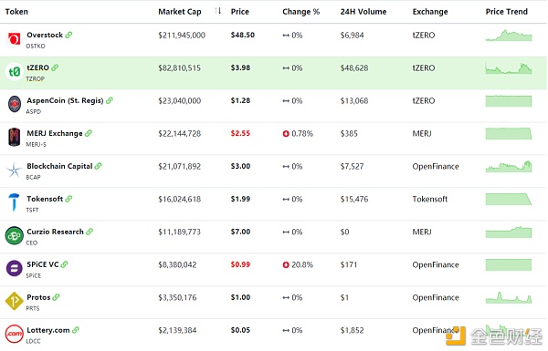Screen dimensions: 548x351
Task: Click the Overstock price trend chart
Action: click(x=509, y=36)
